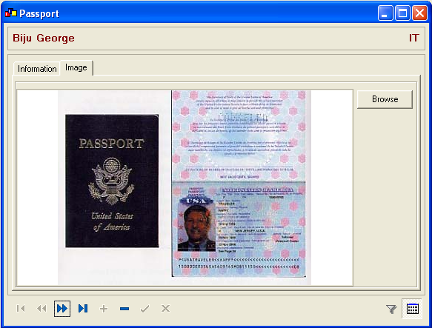
Task: Go to the previous record
Action: coord(41,309)
